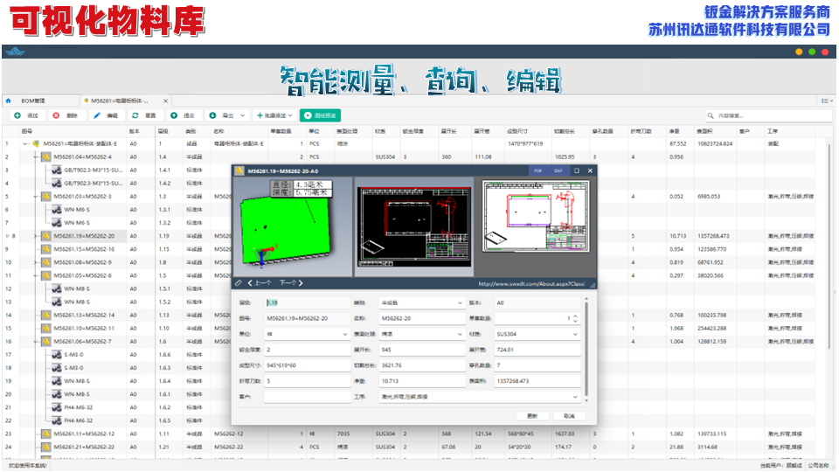Click the red 删除 delete icon
839x472 pixels.
[x=57, y=115]
